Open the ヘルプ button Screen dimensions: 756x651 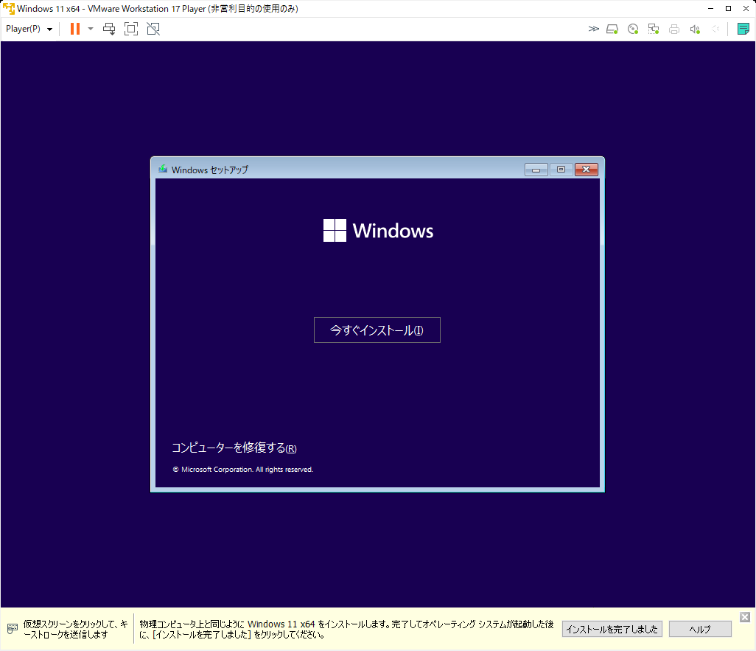(x=700, y=630)
